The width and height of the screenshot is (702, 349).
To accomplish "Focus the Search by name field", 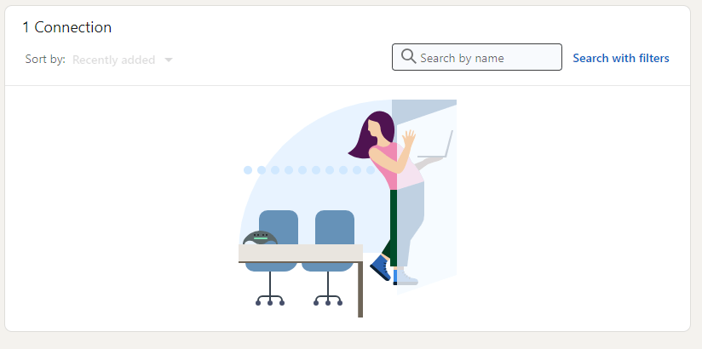I will tap(477, 57).
